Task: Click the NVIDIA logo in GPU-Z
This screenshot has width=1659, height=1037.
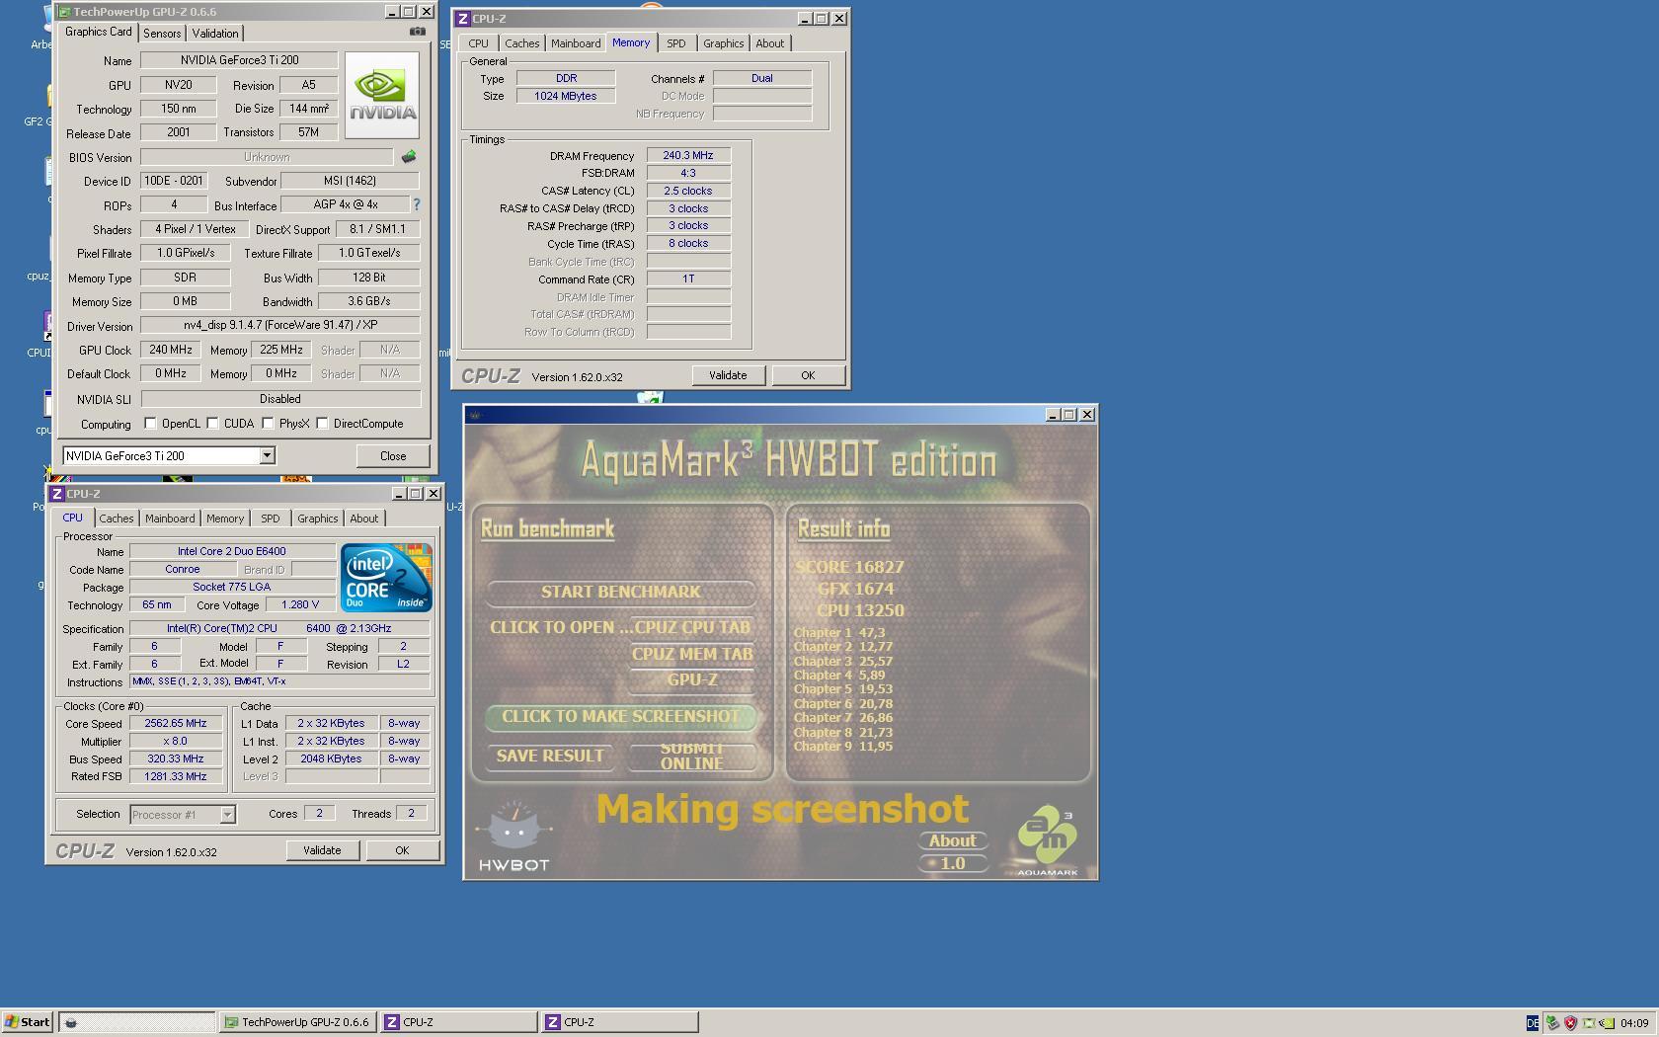Action: [x=382, y=95]
